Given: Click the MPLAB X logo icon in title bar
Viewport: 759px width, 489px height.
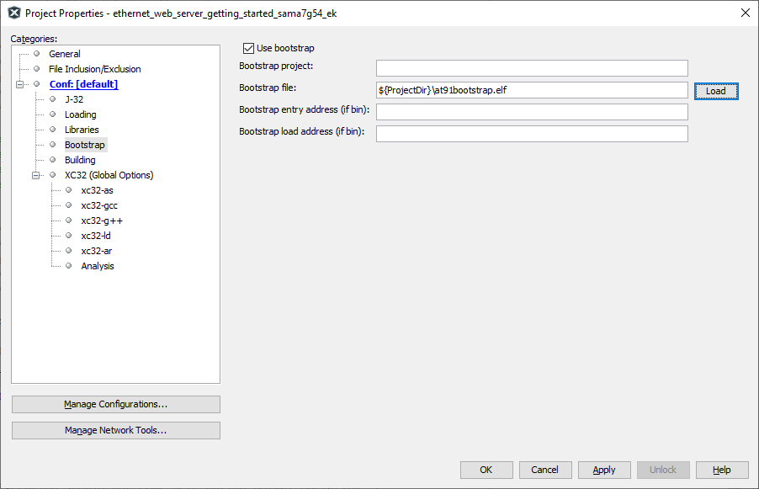Looking at the screenshot, I should [x=14, y=13].
